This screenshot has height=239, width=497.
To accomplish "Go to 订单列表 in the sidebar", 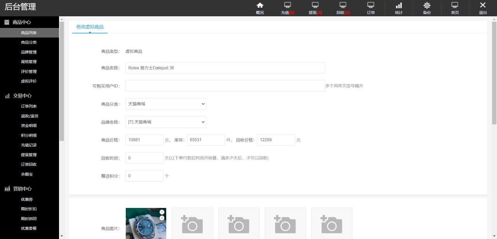I will [x=29, y=106].
